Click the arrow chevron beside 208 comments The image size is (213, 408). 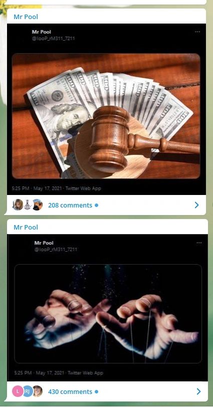pos(197,206)
